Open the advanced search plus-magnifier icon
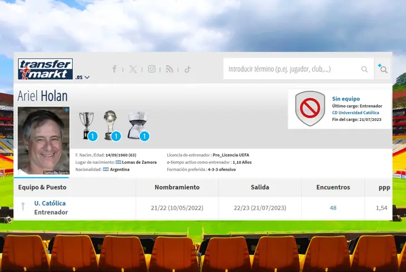 (x=383, y=69)
